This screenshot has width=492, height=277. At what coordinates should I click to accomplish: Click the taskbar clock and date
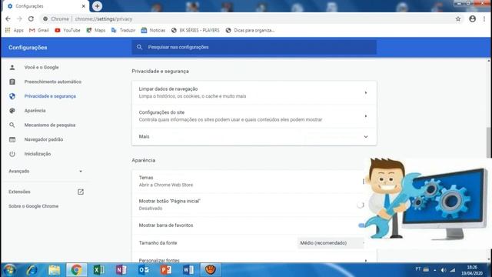(471, 270)
